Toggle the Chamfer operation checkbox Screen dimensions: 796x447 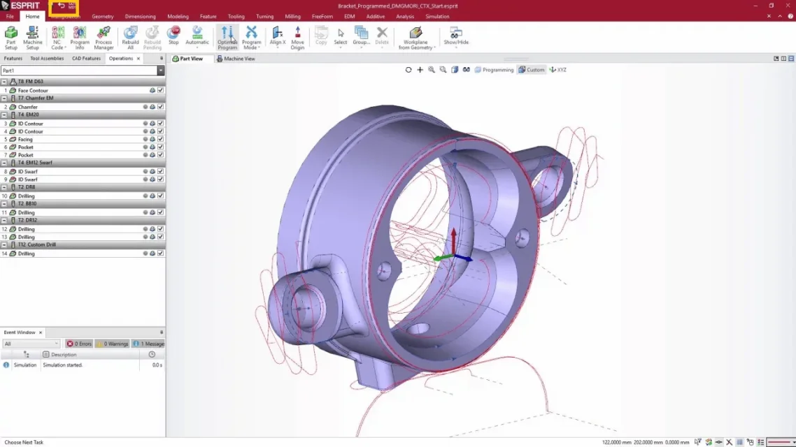coord(160,107)
